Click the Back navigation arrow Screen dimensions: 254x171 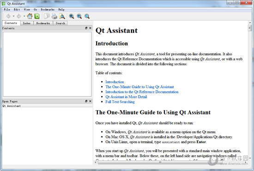pyautogui.click(x=8, y=16)
